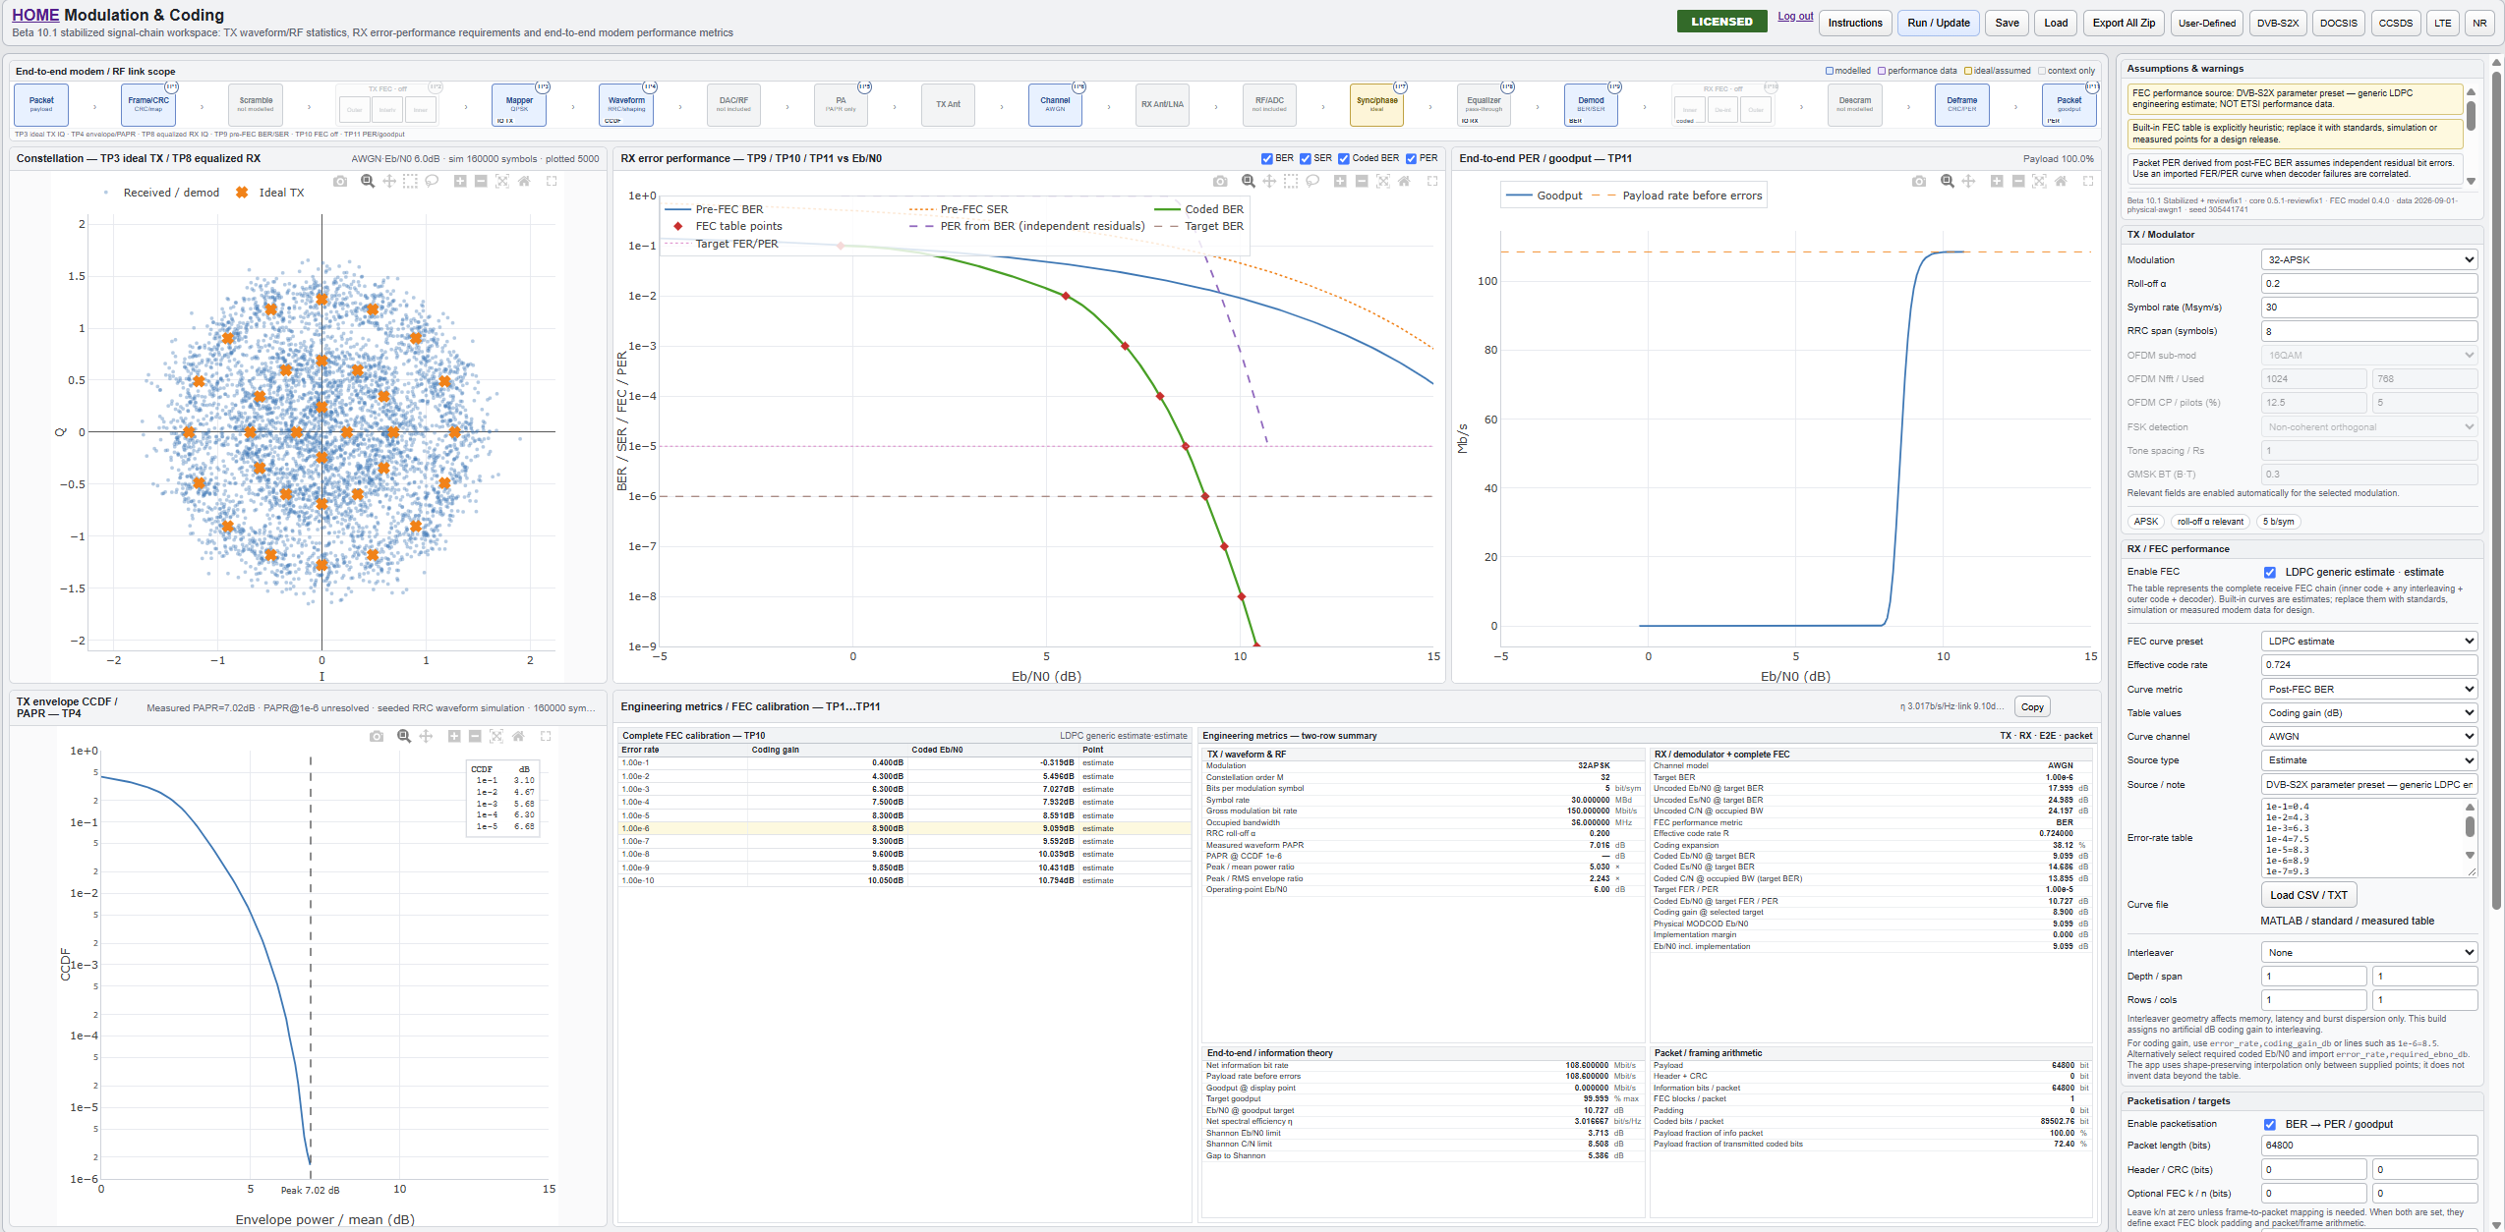Open FEC curve preset dropdown
This screenshot has width=2505, height=1232.
coord(2369,641)
